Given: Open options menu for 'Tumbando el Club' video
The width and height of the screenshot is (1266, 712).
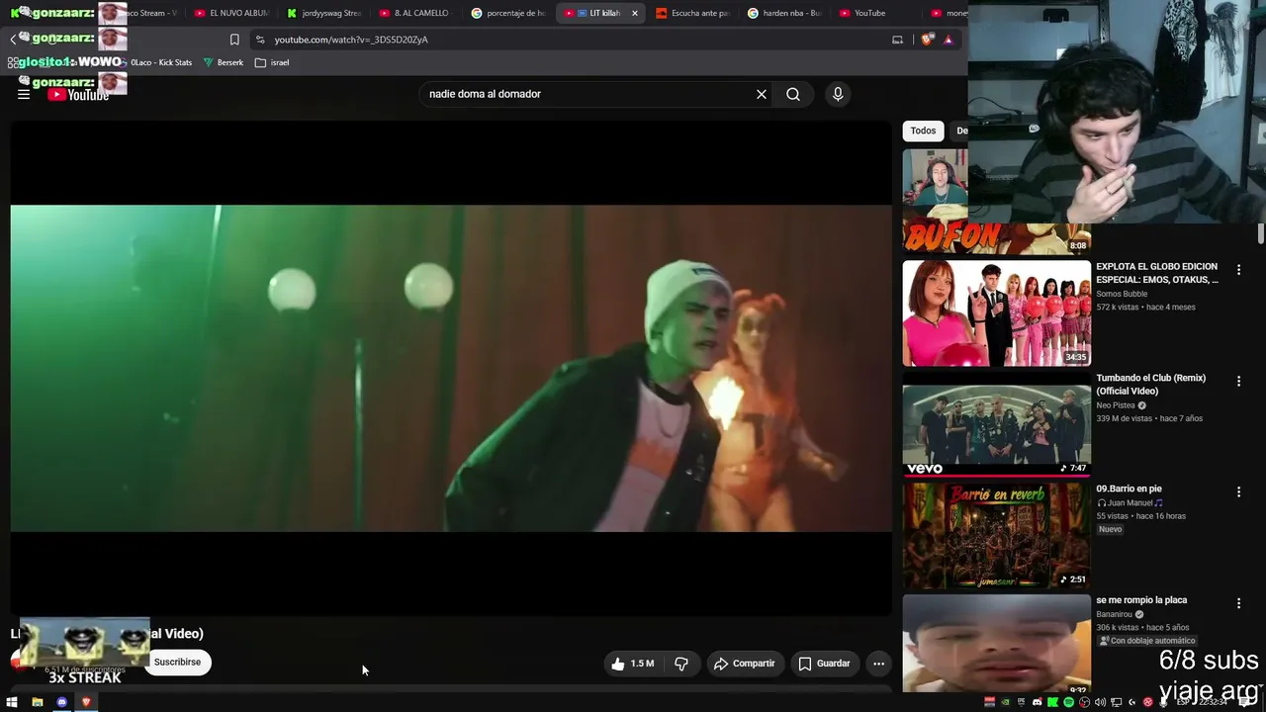Looking at the screenshot, I should pos(1238,381).
